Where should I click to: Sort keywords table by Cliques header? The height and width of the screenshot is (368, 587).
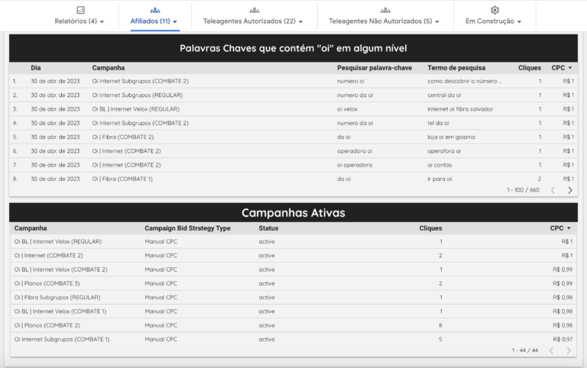coord(529,68)
